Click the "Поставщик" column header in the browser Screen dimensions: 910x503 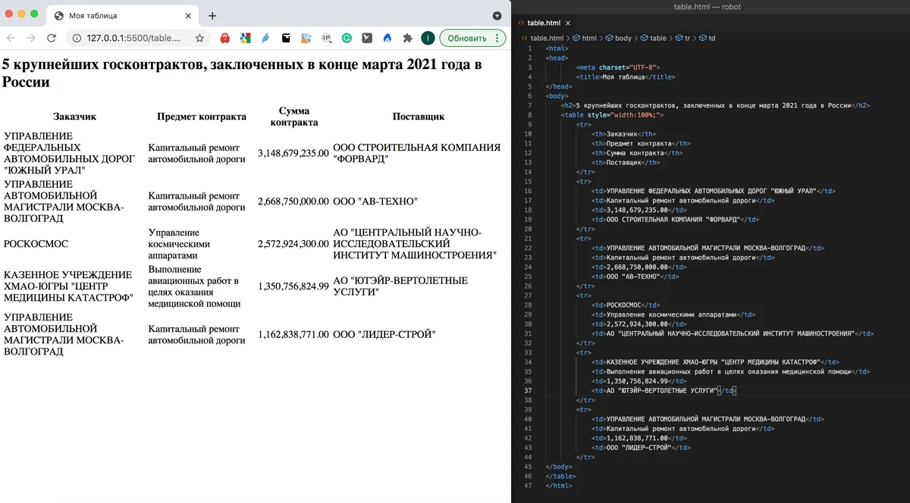point(419,117)
